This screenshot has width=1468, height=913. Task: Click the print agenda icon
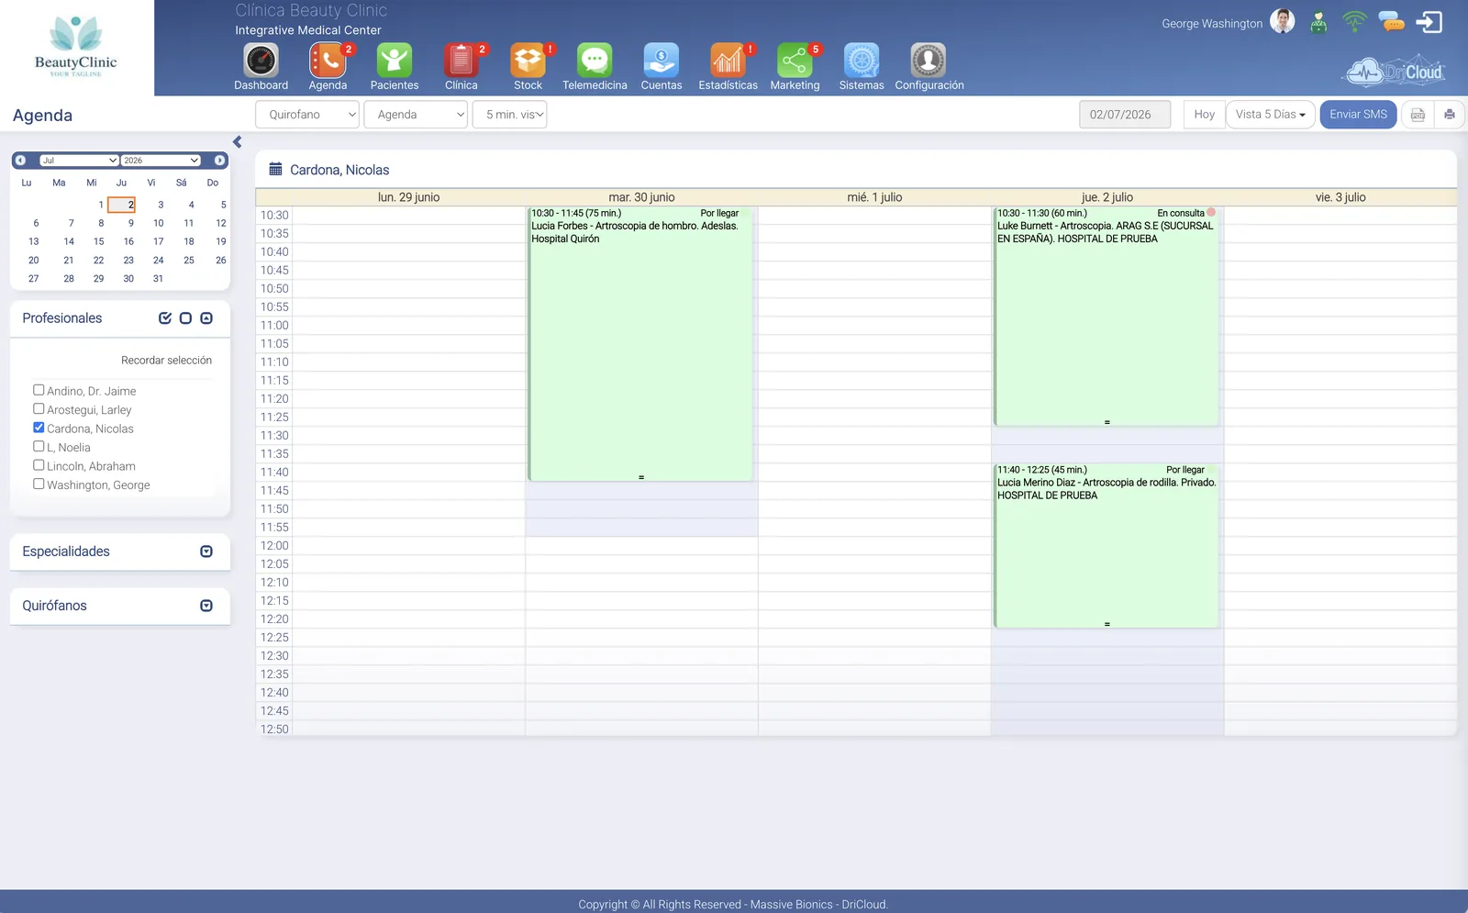[1450, 115]
